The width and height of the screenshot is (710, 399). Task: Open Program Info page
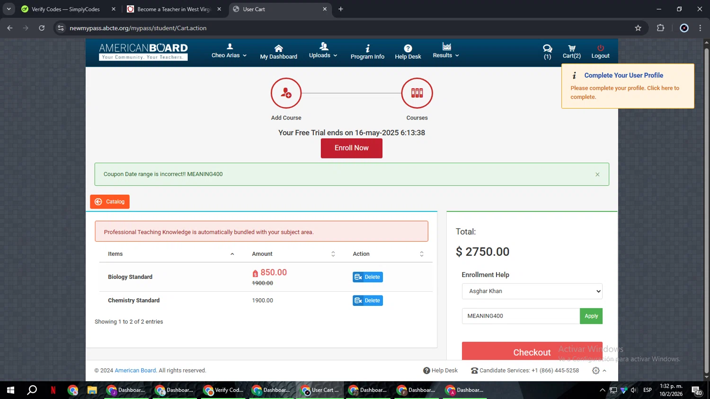click(367, 52)
